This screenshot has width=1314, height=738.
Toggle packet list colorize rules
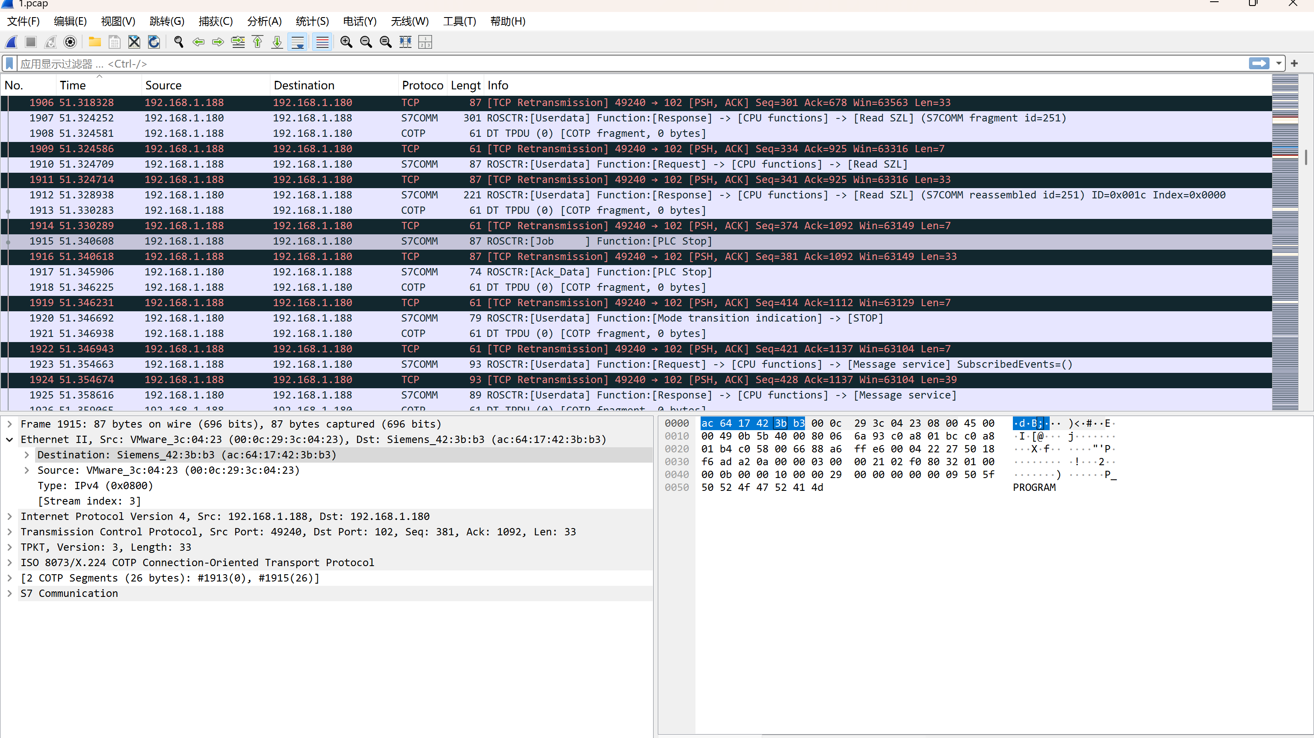coord(322,42)
